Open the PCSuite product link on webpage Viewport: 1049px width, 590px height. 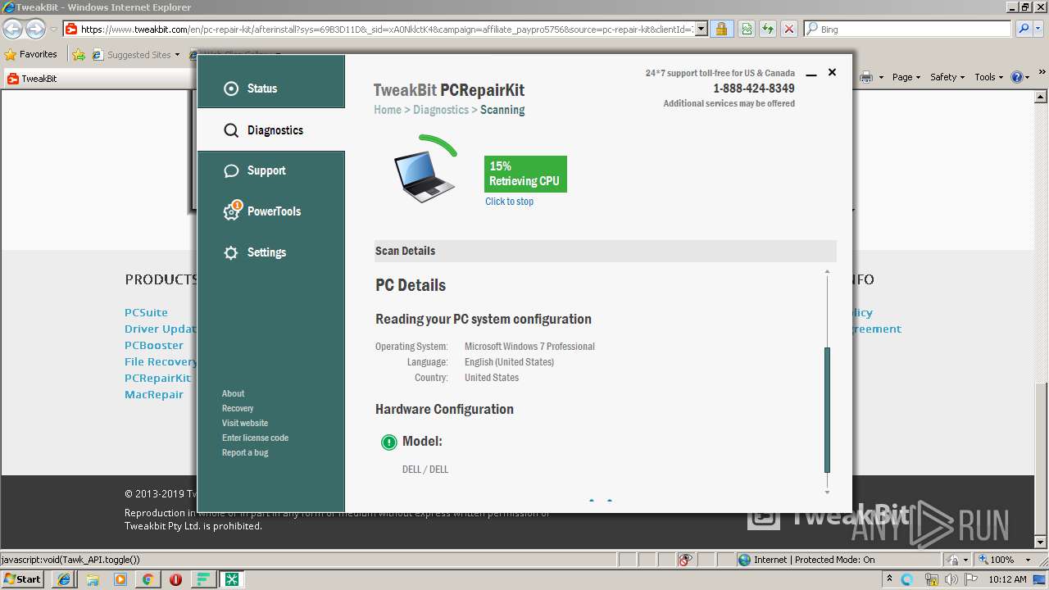pyautogui.click(x=146, y=312)
